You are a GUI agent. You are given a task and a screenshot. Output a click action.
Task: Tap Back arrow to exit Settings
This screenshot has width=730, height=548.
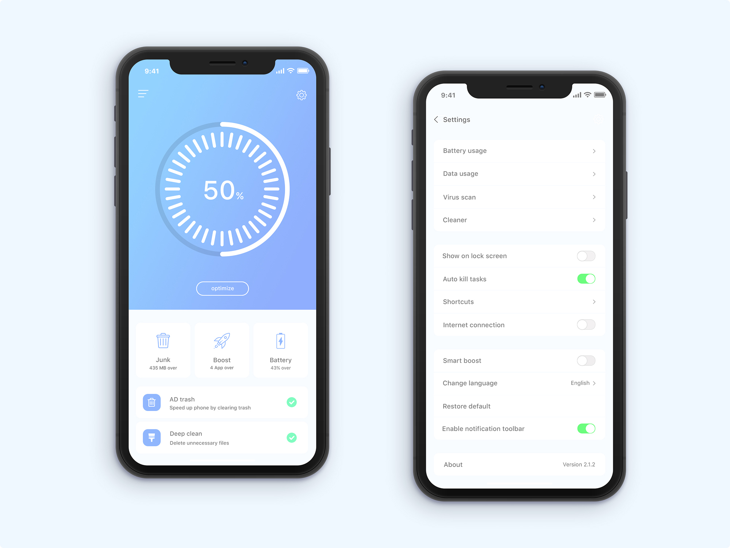click(x=436, y=120)
